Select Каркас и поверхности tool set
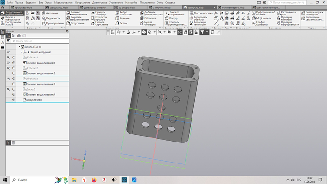The image size is (327, 184). 12,18
